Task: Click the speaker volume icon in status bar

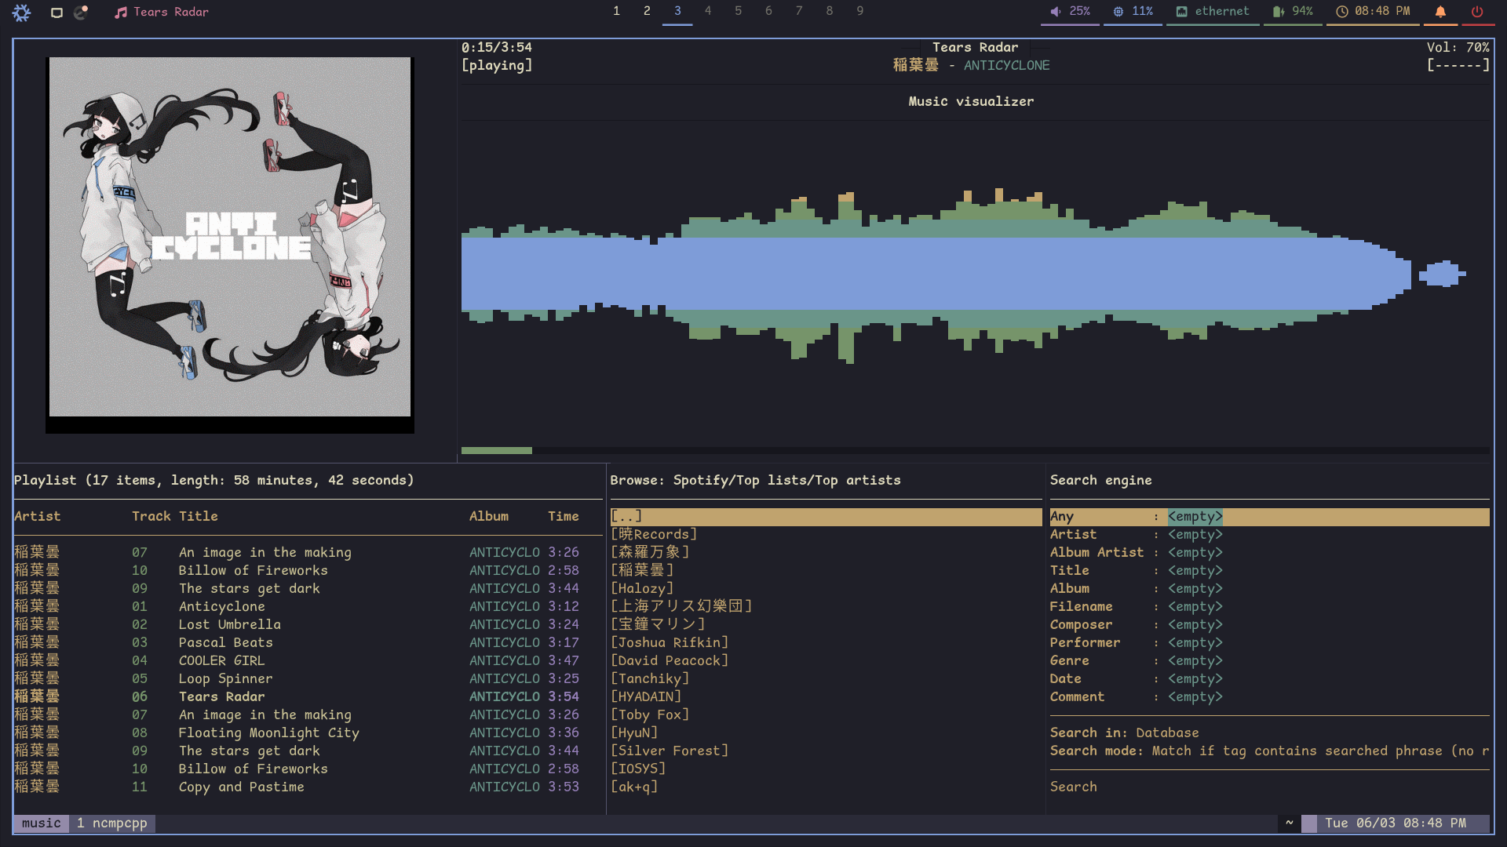Action: pyautogui.click(x=1056, y=12)
